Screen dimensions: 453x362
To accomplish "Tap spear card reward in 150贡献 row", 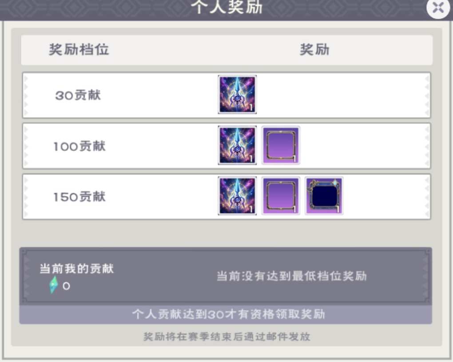I will (237, 196).
